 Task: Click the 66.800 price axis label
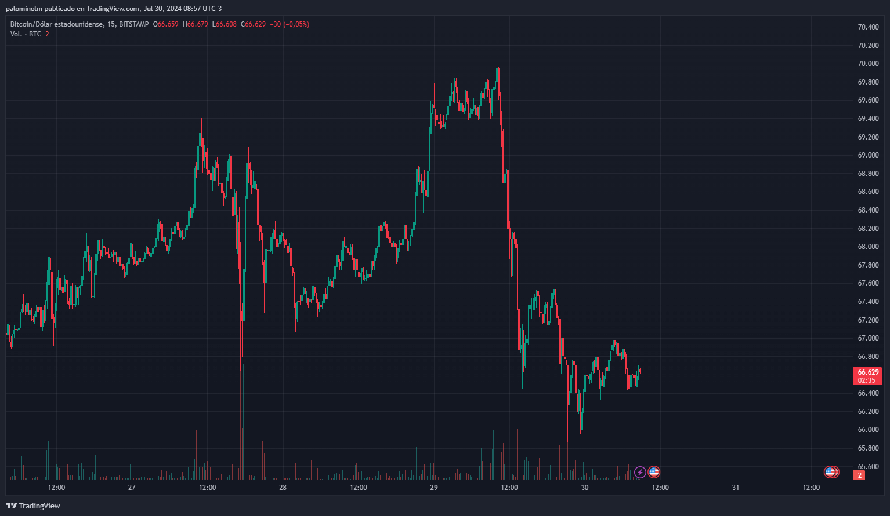click(868, 357)
